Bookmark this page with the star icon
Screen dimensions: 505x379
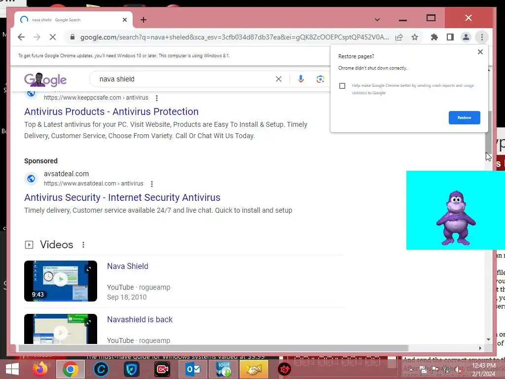pyautogui.click(x=414, y=37)
